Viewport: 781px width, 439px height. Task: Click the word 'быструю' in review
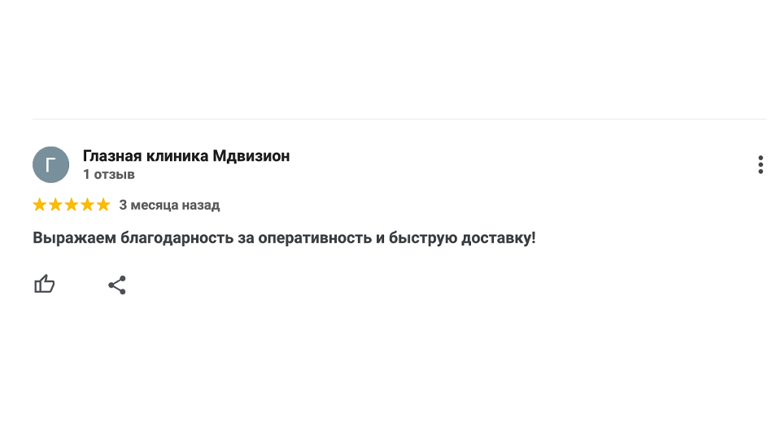[x=423, y=238]
